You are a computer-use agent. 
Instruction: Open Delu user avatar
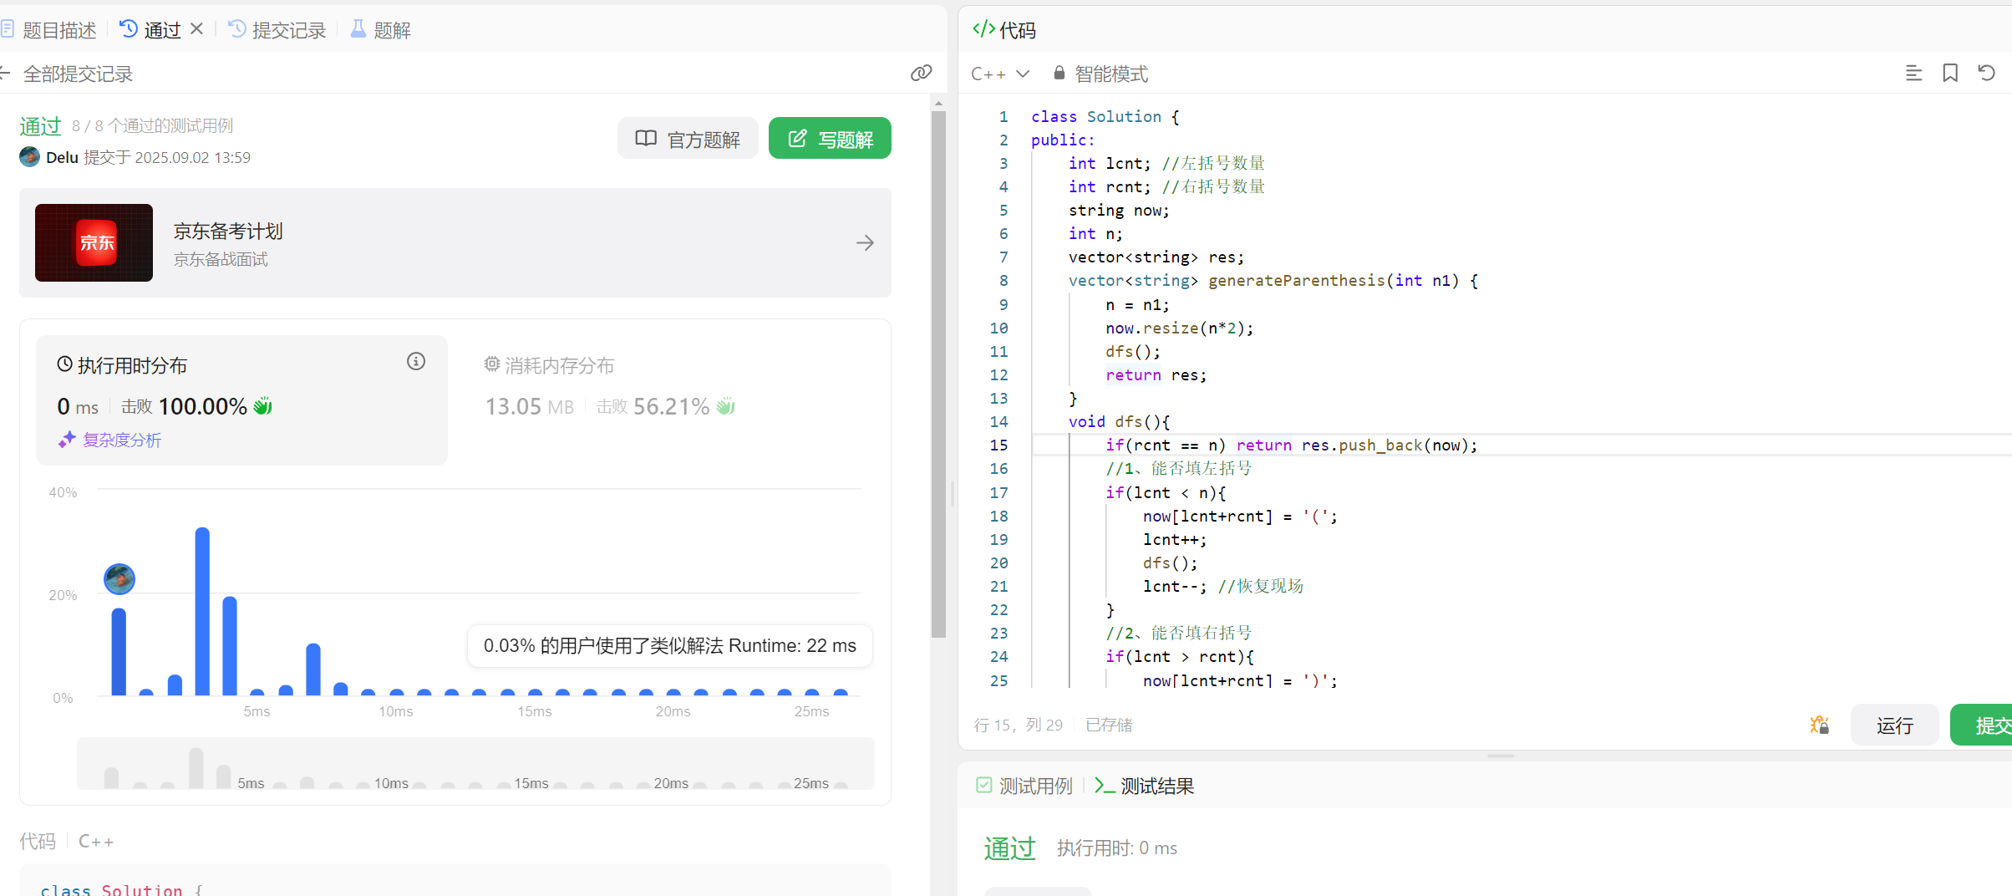(30, 157)
